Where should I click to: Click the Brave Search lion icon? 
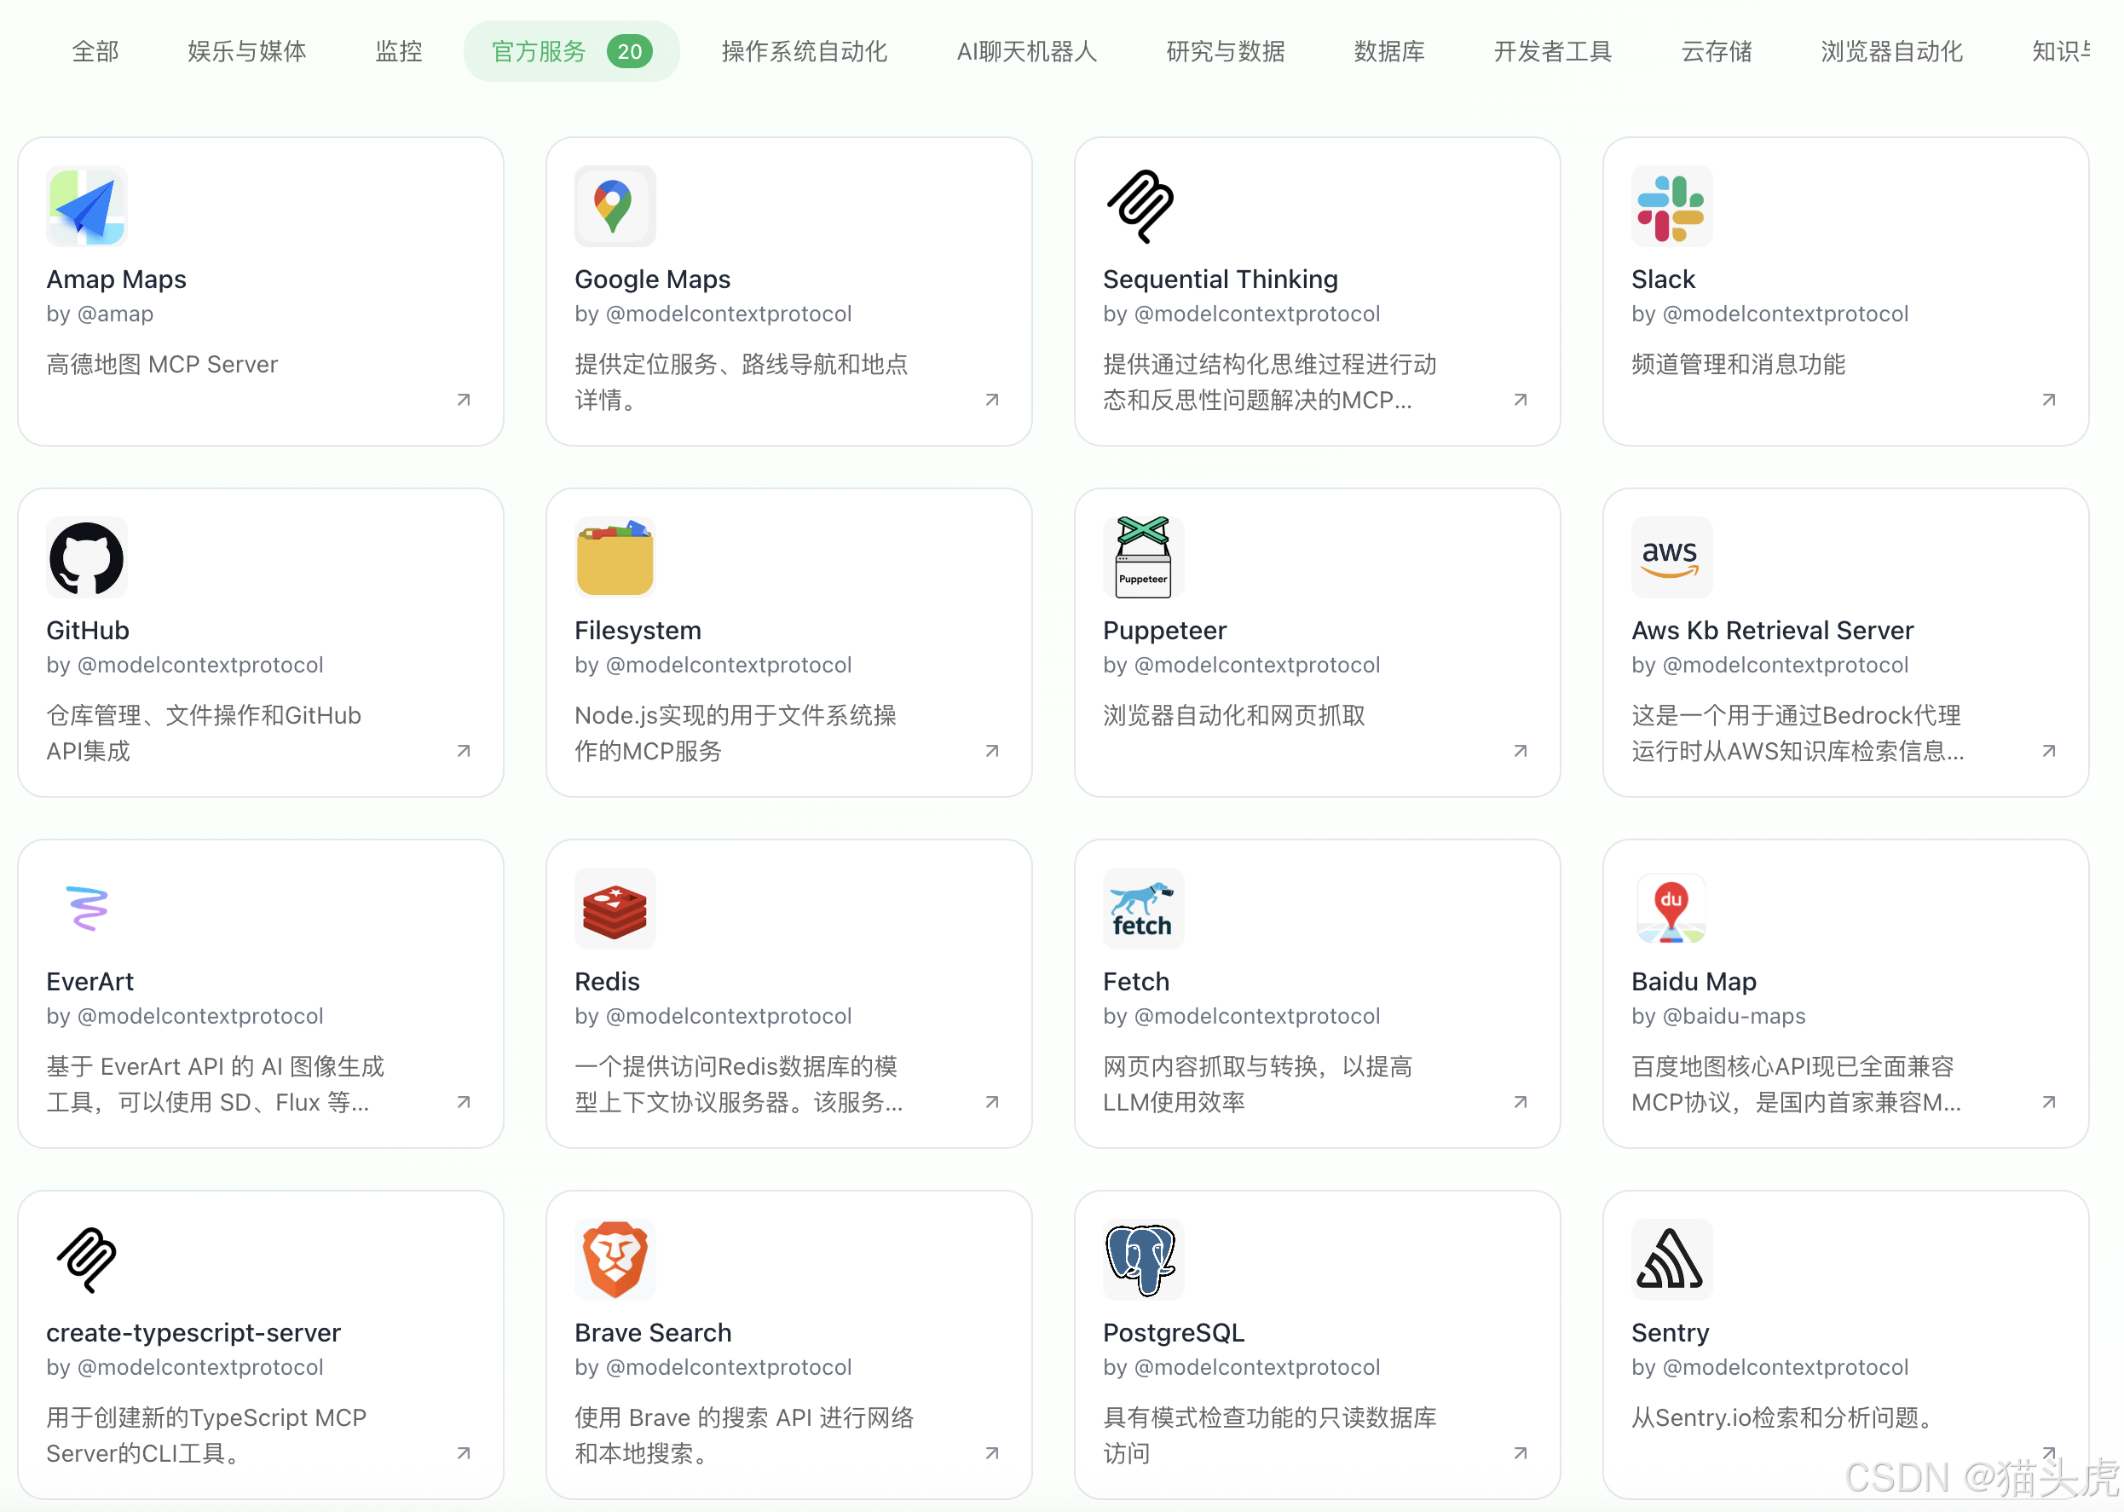[615, 1259]
